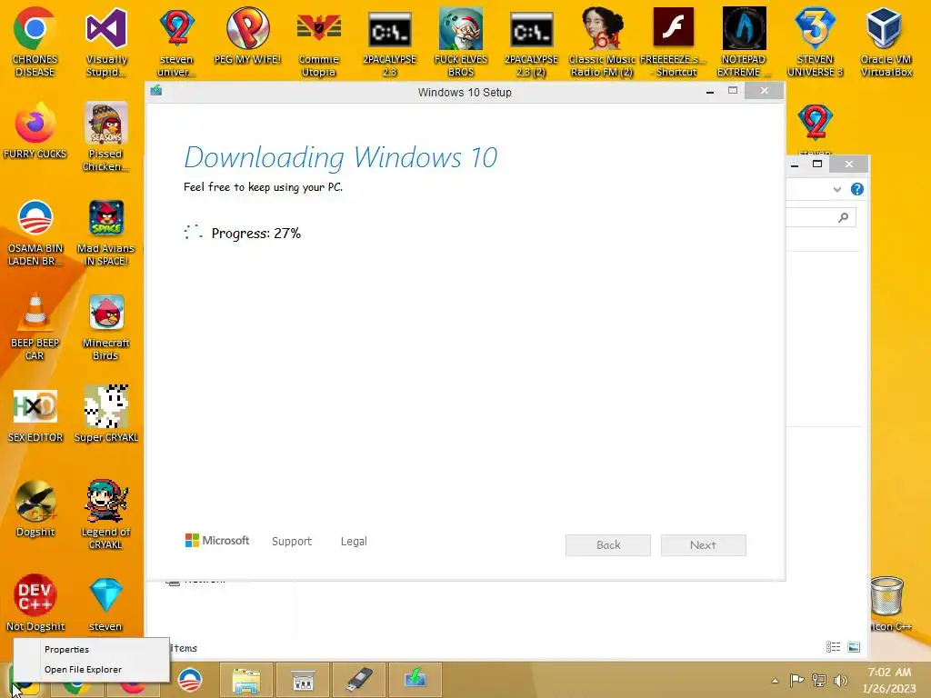Open the BEEP BEEP CAR VLC icon
The height and width of the screenshot is (698, 931).
(35, 326)
